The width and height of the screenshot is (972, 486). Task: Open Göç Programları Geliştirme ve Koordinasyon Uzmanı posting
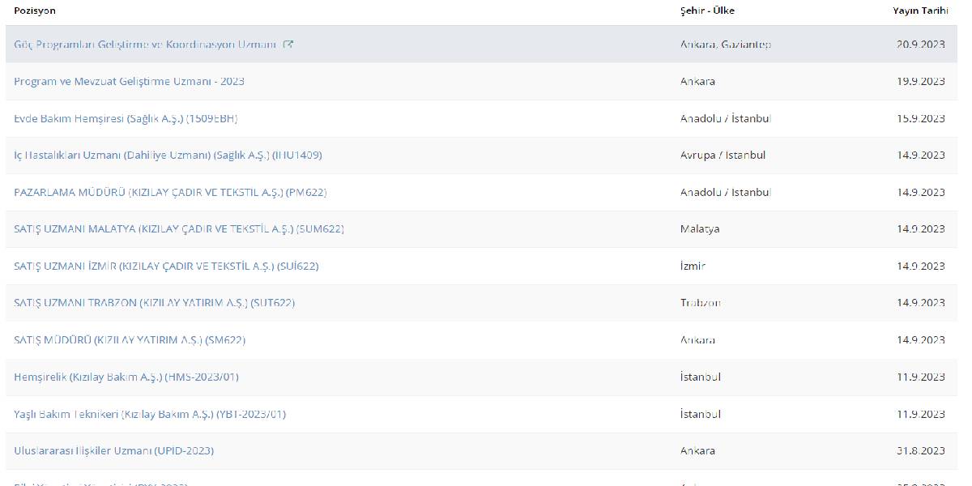146,45
